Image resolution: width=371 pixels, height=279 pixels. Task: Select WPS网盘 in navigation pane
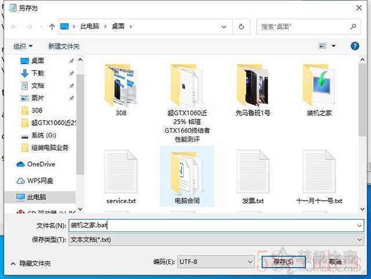pyautogui.click(x=40, y=181)
